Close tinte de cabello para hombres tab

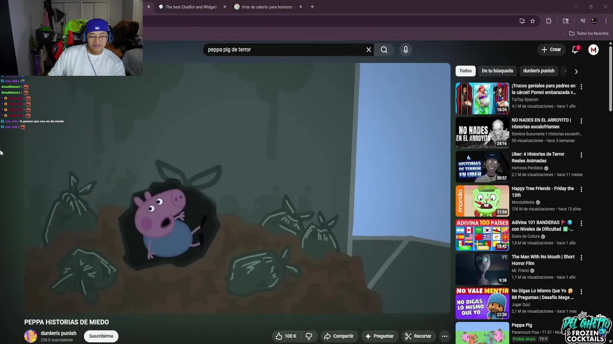pos(301,7)
